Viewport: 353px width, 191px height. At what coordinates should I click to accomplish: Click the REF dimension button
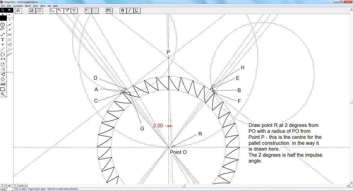[109, 10]
